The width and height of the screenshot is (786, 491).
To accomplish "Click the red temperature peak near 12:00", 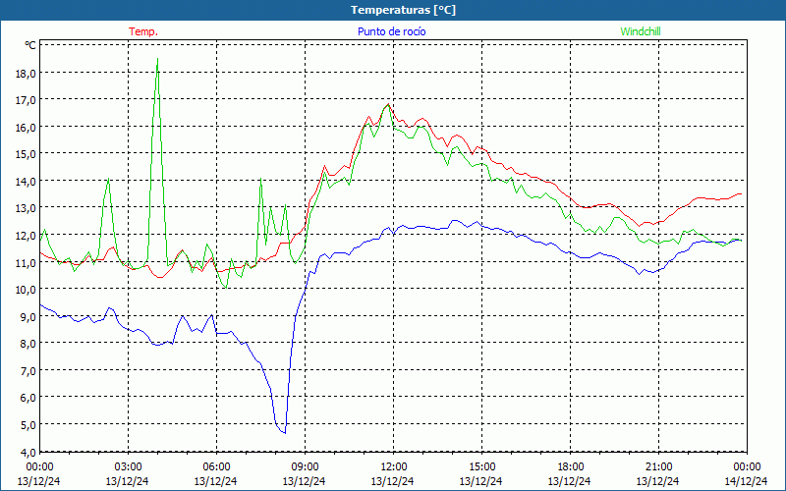I will pyautogui.click(x=387, y=105).
